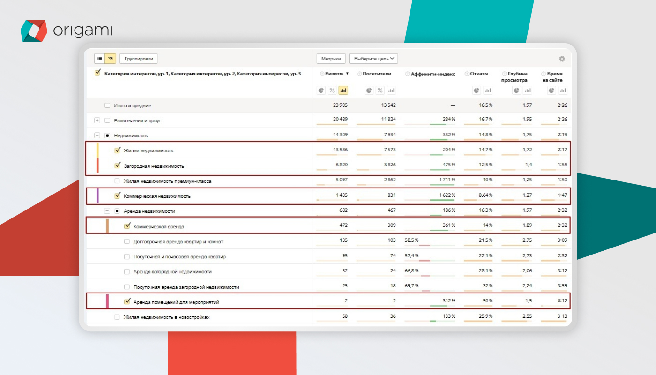Open the Выберите цель dropdown
This screenshot has width=656, height=375.
click(x=373, y=59)
